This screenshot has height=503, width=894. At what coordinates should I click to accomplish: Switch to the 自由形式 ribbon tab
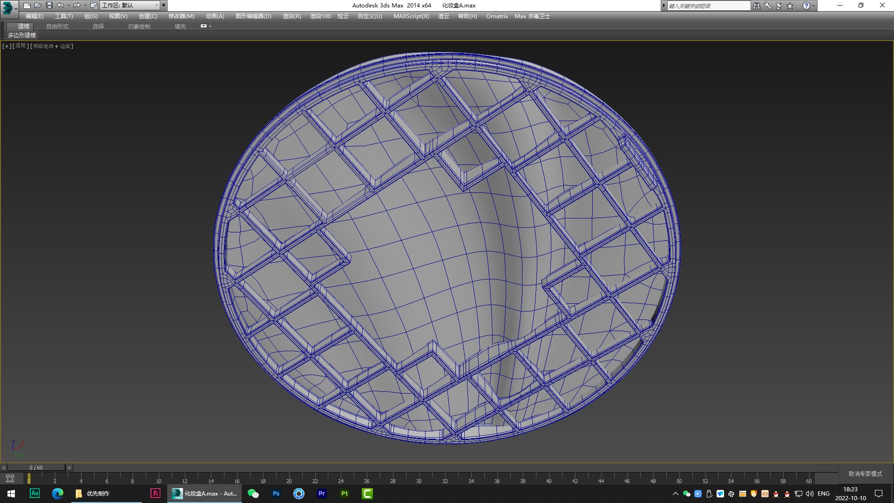pos(57,26)
